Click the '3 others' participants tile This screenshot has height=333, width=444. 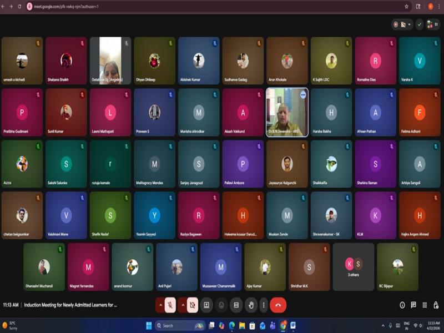click(353, 266)
